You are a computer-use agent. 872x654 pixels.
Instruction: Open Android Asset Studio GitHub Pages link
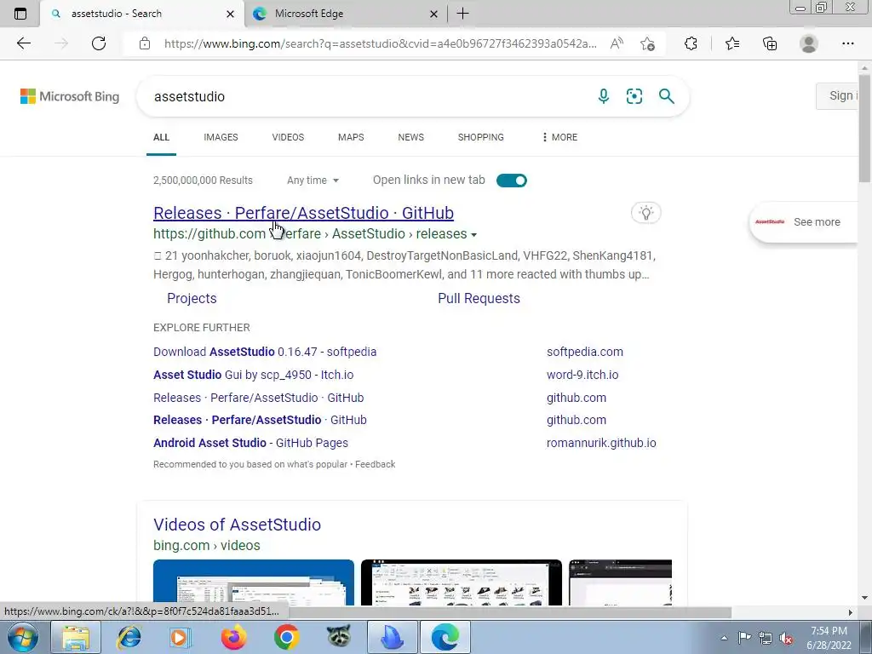251,443
